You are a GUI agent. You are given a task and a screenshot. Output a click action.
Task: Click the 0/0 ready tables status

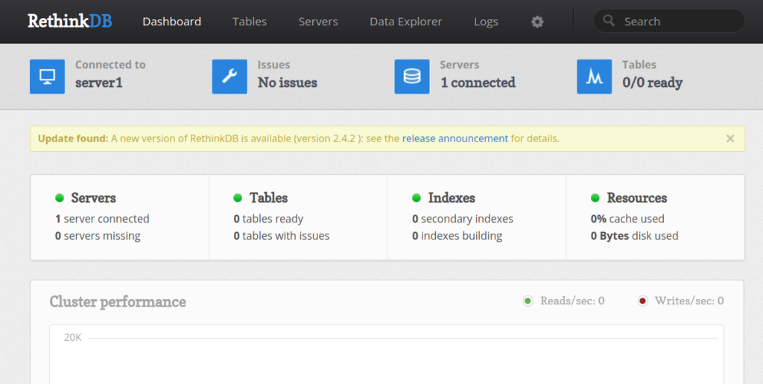coord(653,83)
